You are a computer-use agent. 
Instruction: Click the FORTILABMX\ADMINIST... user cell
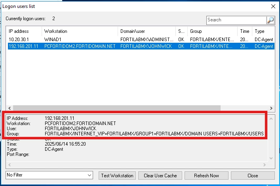tap(147, 40)
